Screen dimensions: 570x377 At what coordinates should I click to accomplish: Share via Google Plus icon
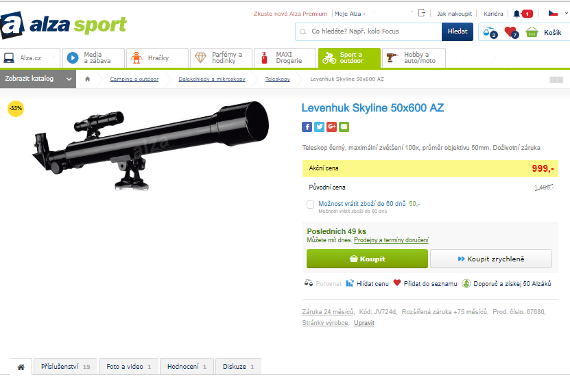click(x=331, y=127)
